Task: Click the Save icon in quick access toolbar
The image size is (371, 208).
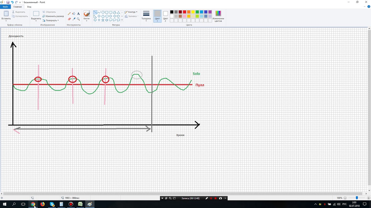Action: [x=8, y=2]
